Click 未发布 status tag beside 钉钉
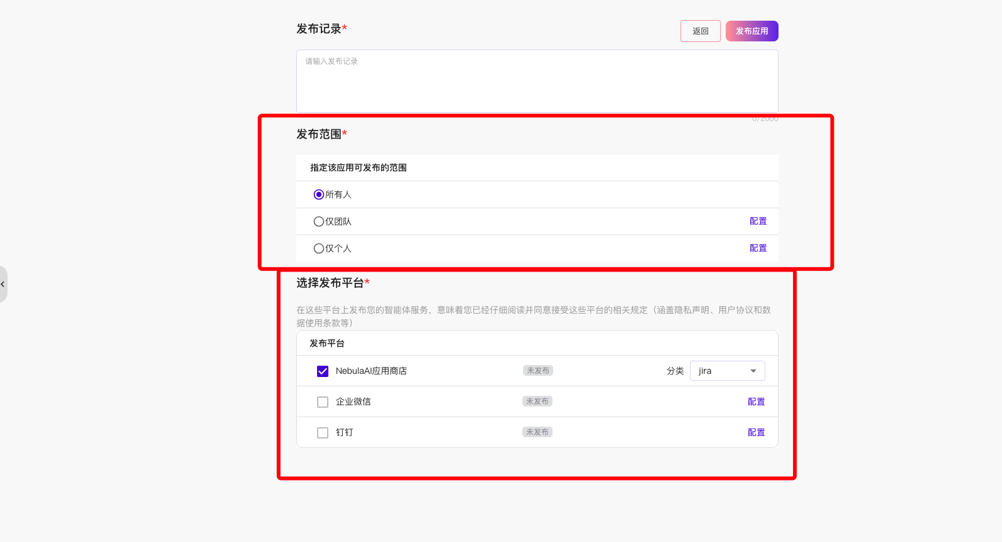 [537, 432]
